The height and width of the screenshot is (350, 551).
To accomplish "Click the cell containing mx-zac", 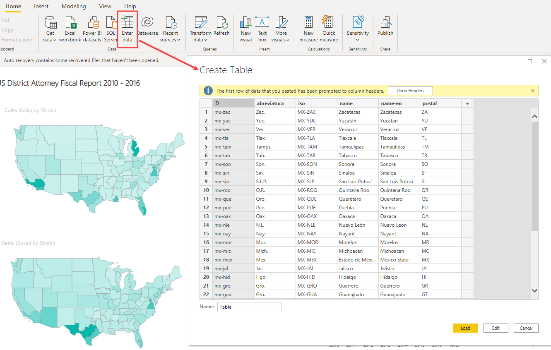I will point(233,112).
